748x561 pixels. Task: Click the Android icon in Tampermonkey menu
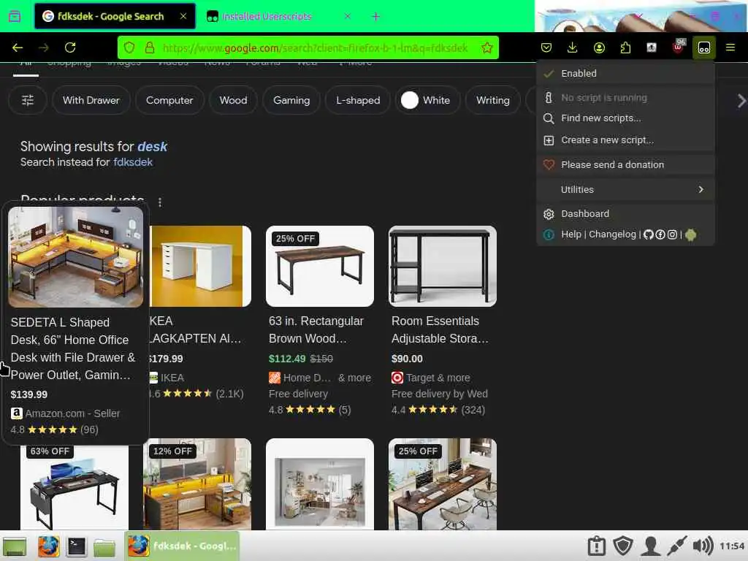(691, 234)
